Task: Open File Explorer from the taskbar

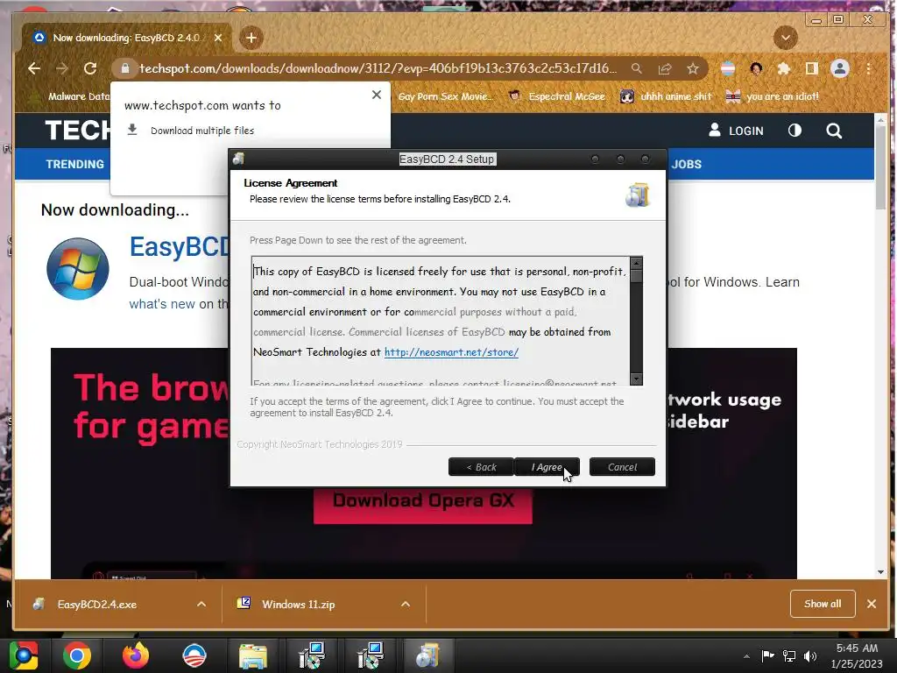Action: point(253,655)
